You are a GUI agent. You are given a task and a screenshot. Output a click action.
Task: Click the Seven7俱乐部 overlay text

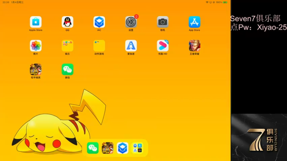point(255,19)
